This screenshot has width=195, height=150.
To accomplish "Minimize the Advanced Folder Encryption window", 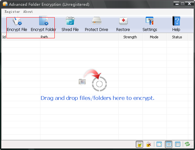I will point(176,4).
